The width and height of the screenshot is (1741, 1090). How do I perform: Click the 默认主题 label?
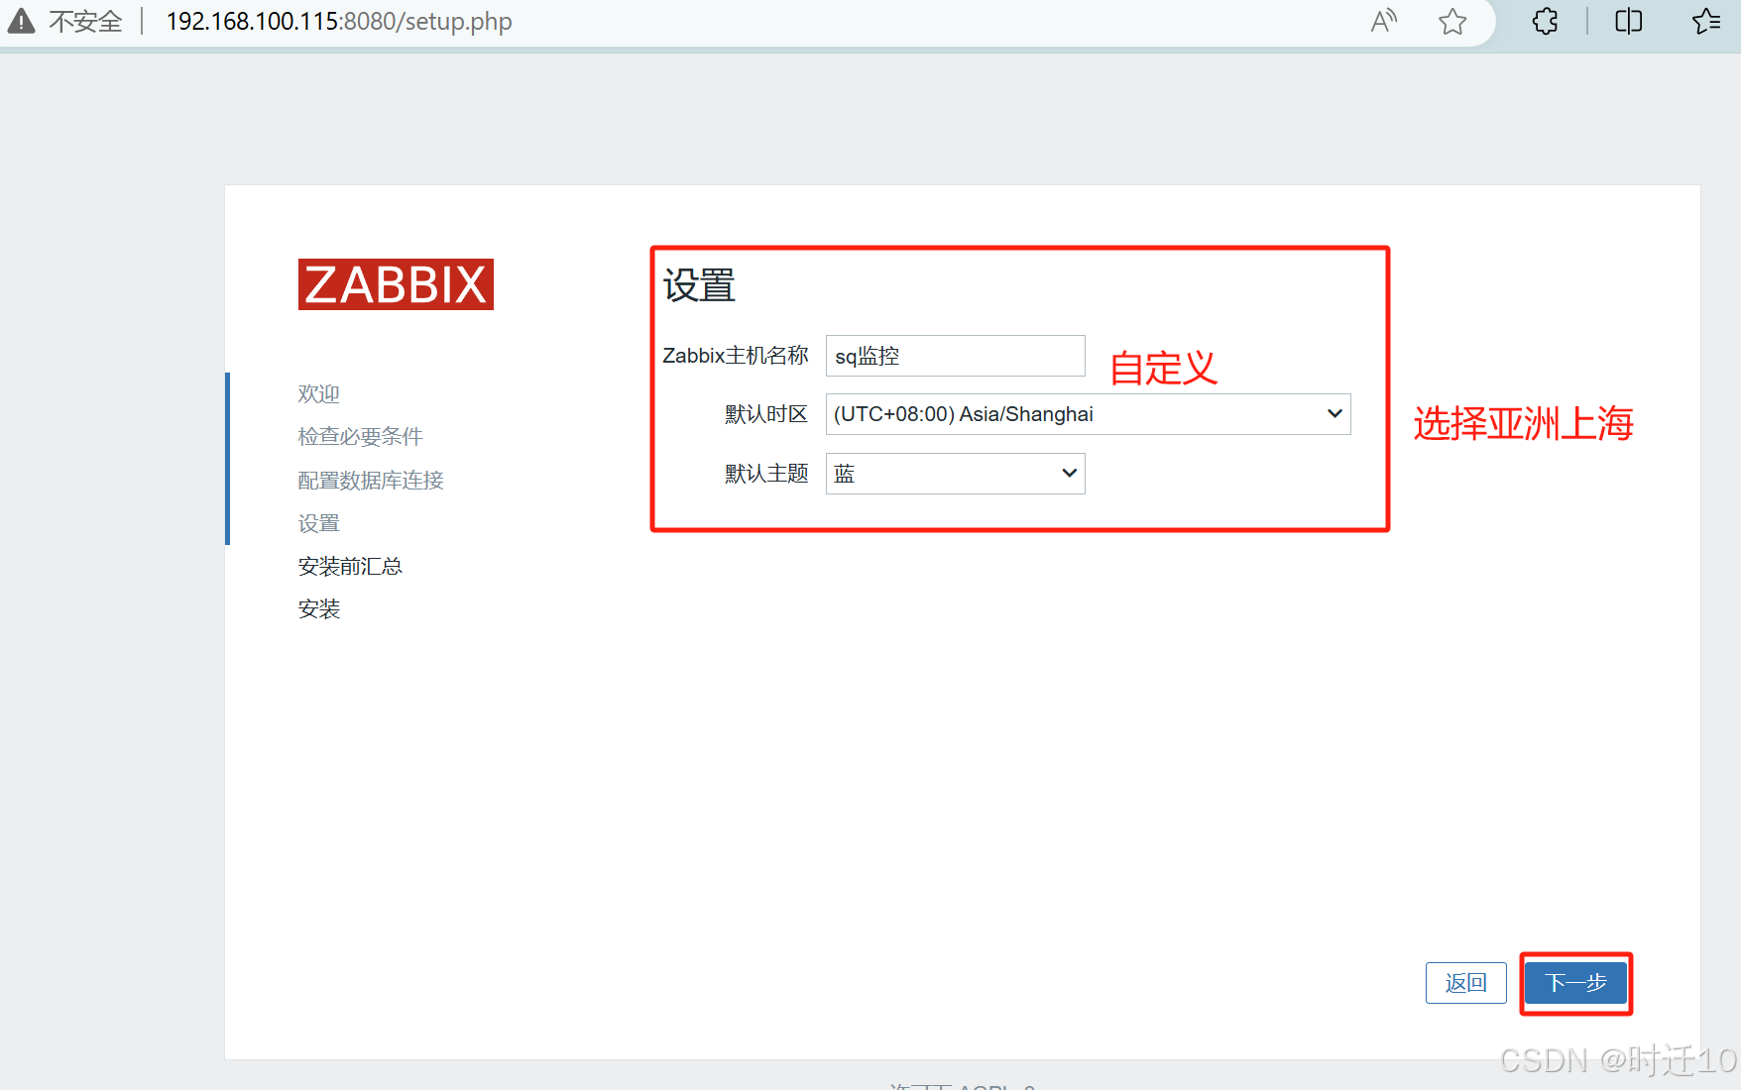(x=766, y=474)
